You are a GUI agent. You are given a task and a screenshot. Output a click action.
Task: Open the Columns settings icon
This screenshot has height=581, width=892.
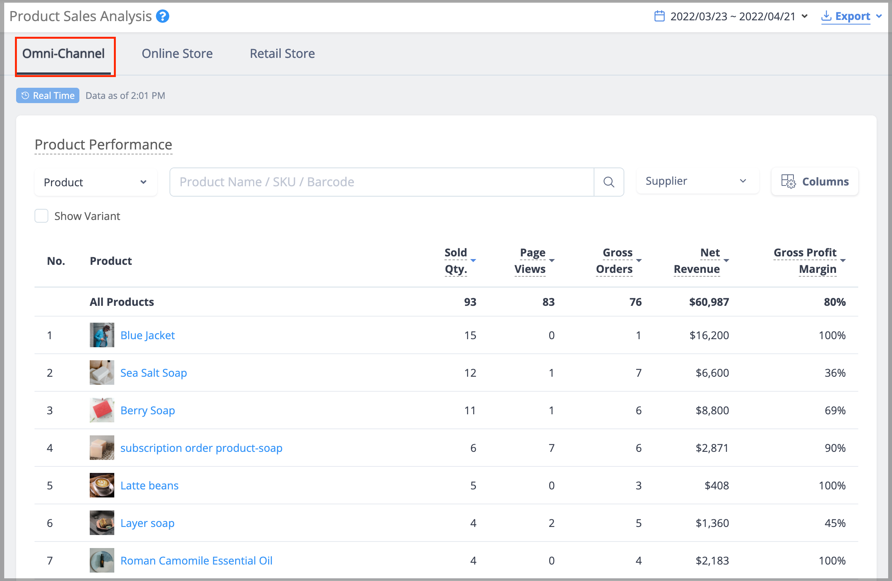788,181
